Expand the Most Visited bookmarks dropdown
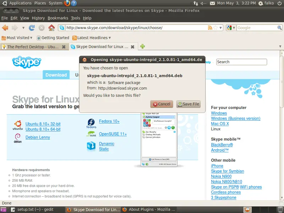 tap(31, 38)
